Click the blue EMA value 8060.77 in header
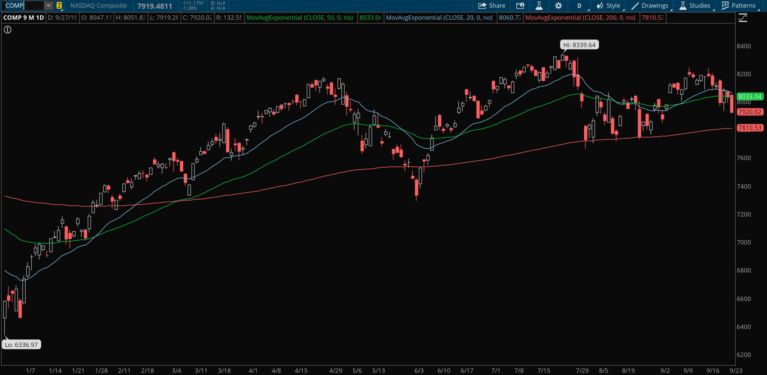767x375 pixels. pyautogui.click(x=510, y=18)
